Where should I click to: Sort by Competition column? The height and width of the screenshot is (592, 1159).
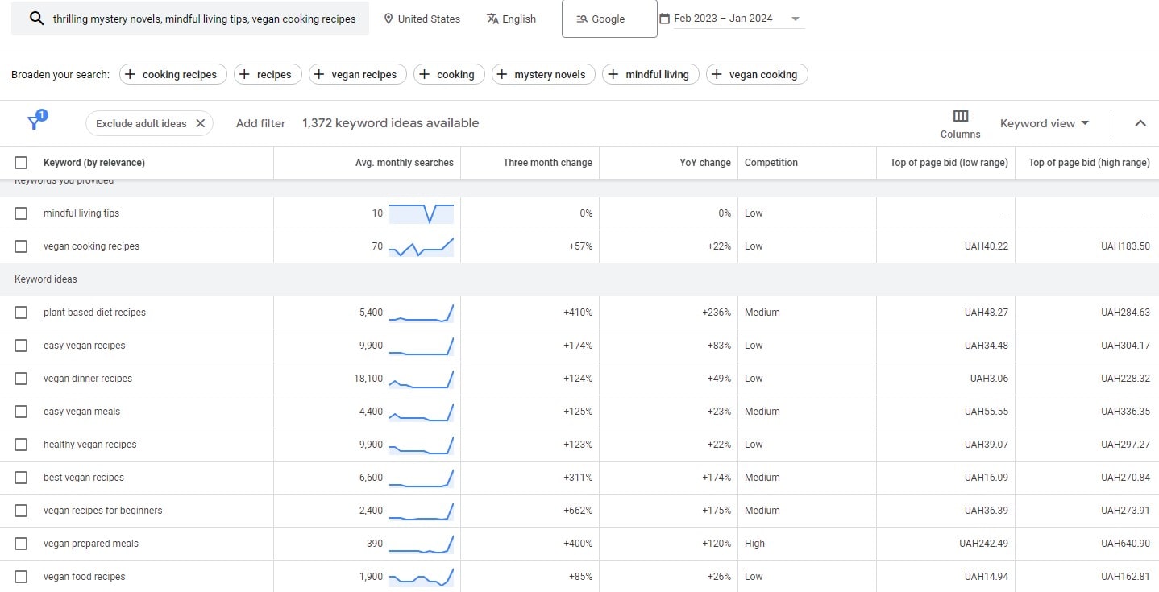click(771, 163)
